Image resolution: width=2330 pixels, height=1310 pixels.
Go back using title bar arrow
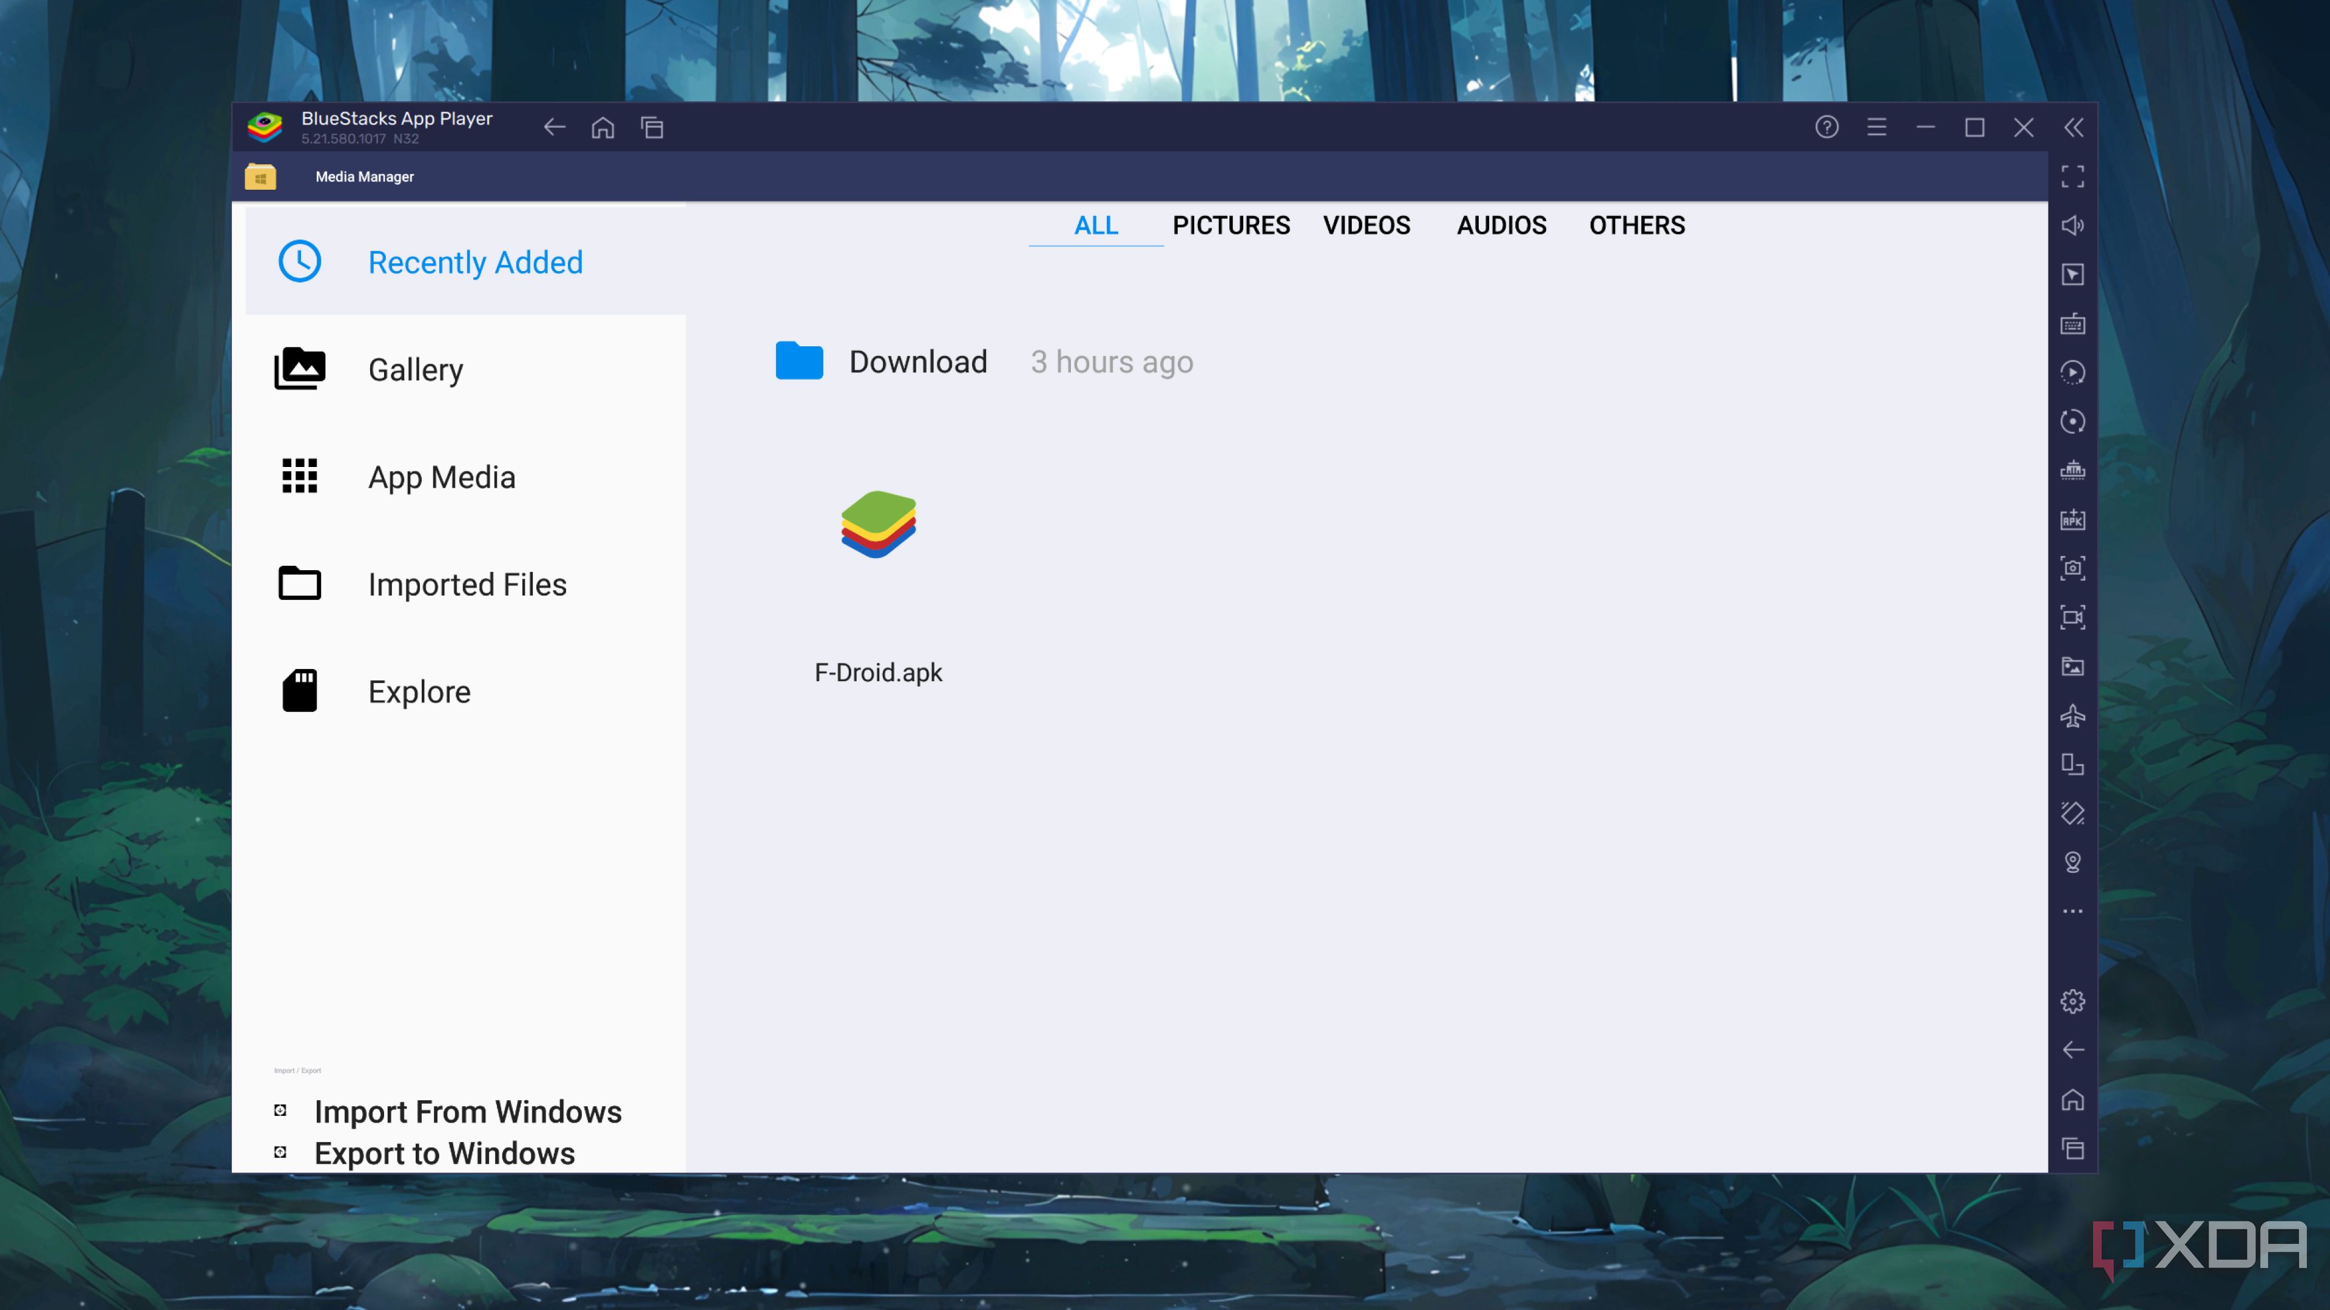pyautogui.click(x=555, y=127)
